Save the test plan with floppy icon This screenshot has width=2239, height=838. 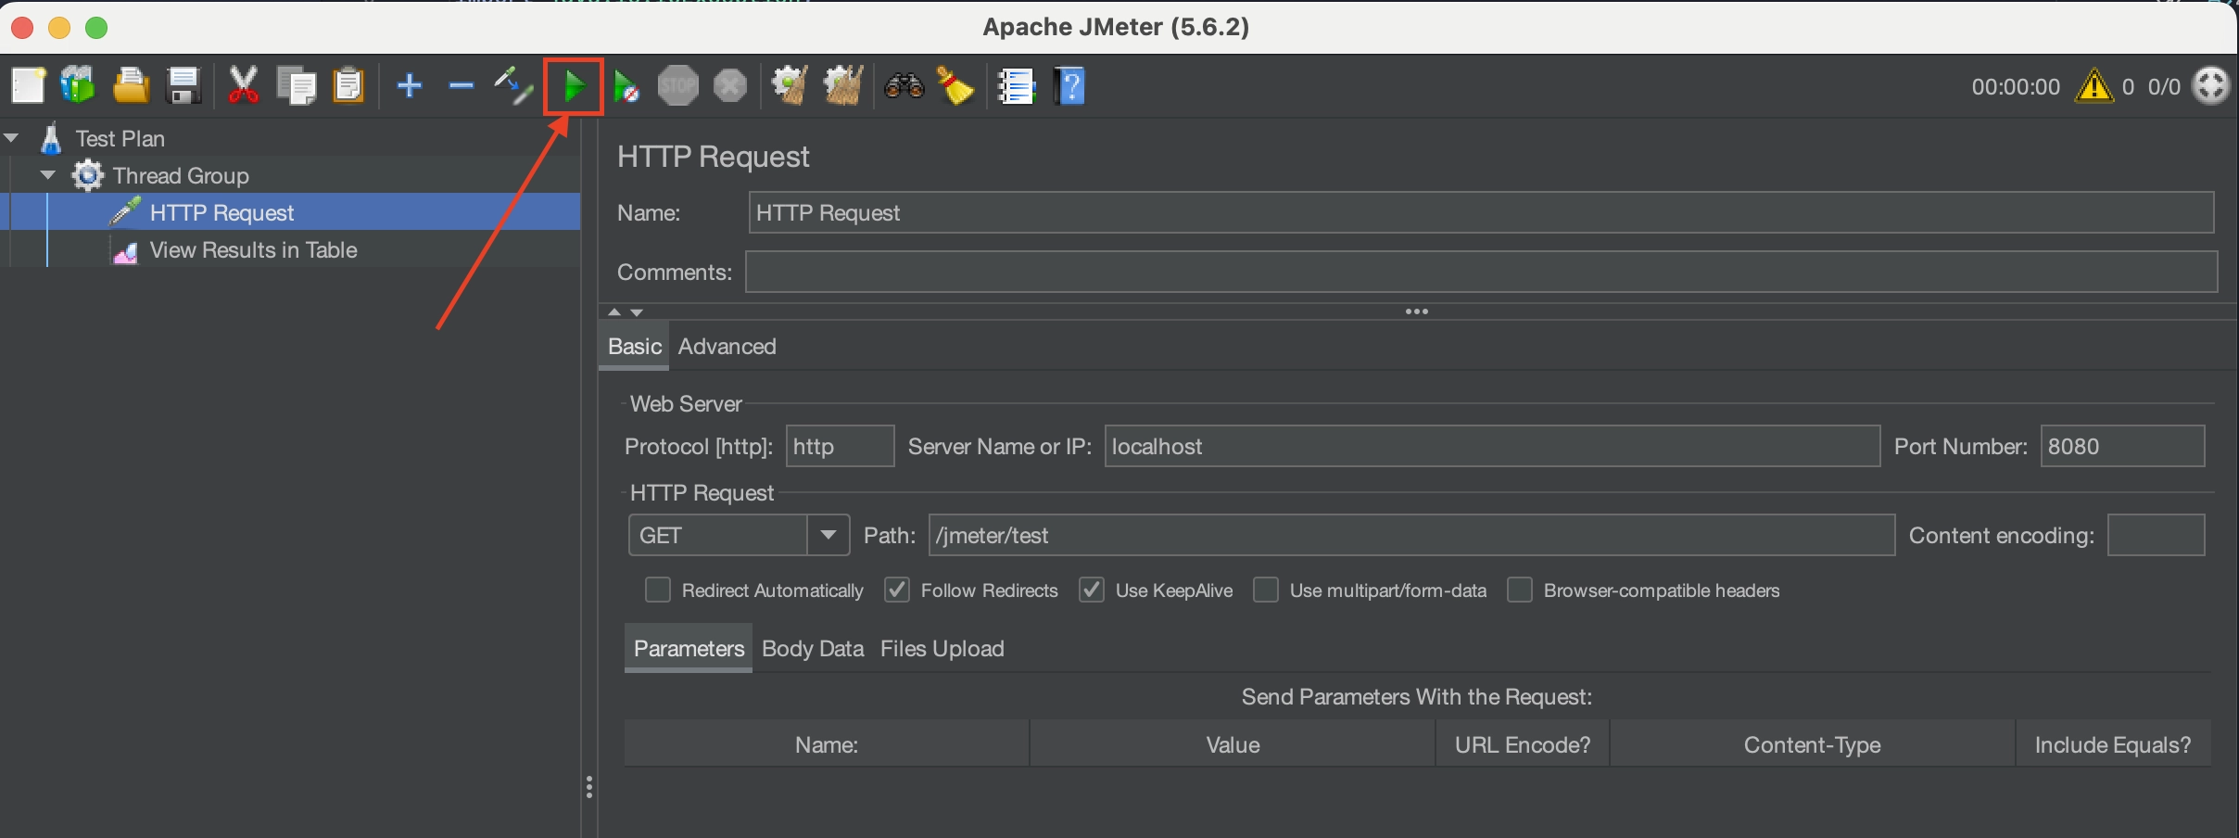[183, 86]
